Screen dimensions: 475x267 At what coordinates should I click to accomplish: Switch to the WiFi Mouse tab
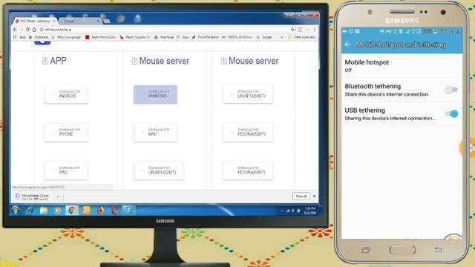35,21
